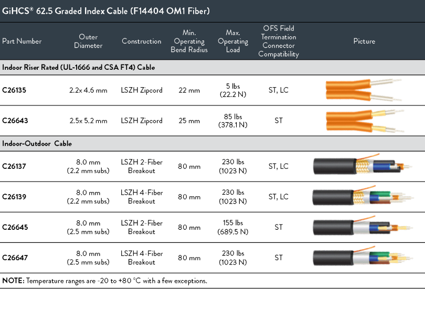Click the C26643 zipcord cable picture
The width and height of the screenshot is (425, 309).
click(364, 121)
